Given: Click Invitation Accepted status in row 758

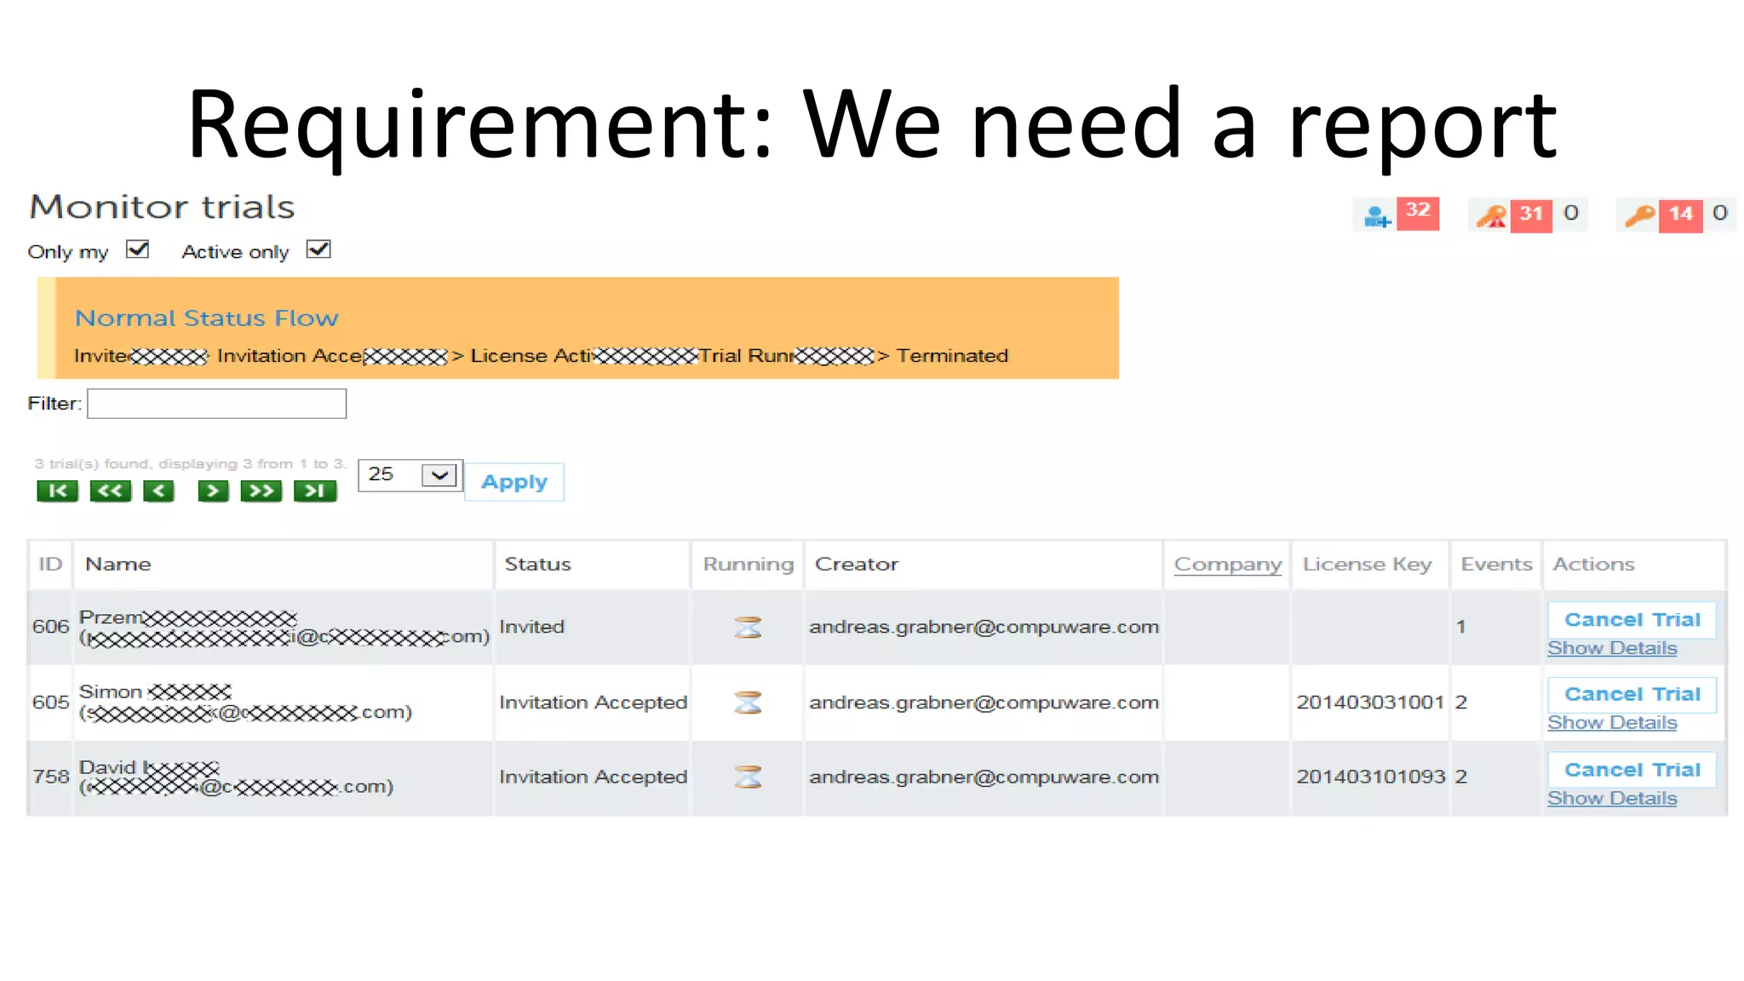Looking at the screenshot, I should 593,777.
